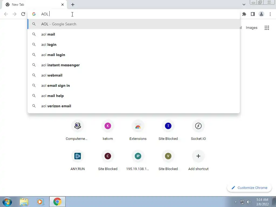Open the Extensions puzzle-piece icon
This screenshot has width=276, height=207.
click(244, 14)
